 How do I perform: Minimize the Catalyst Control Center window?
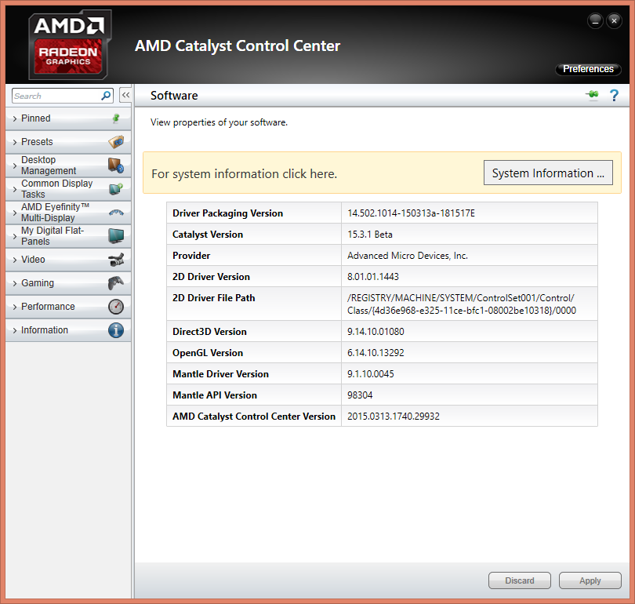coord(595,20)
